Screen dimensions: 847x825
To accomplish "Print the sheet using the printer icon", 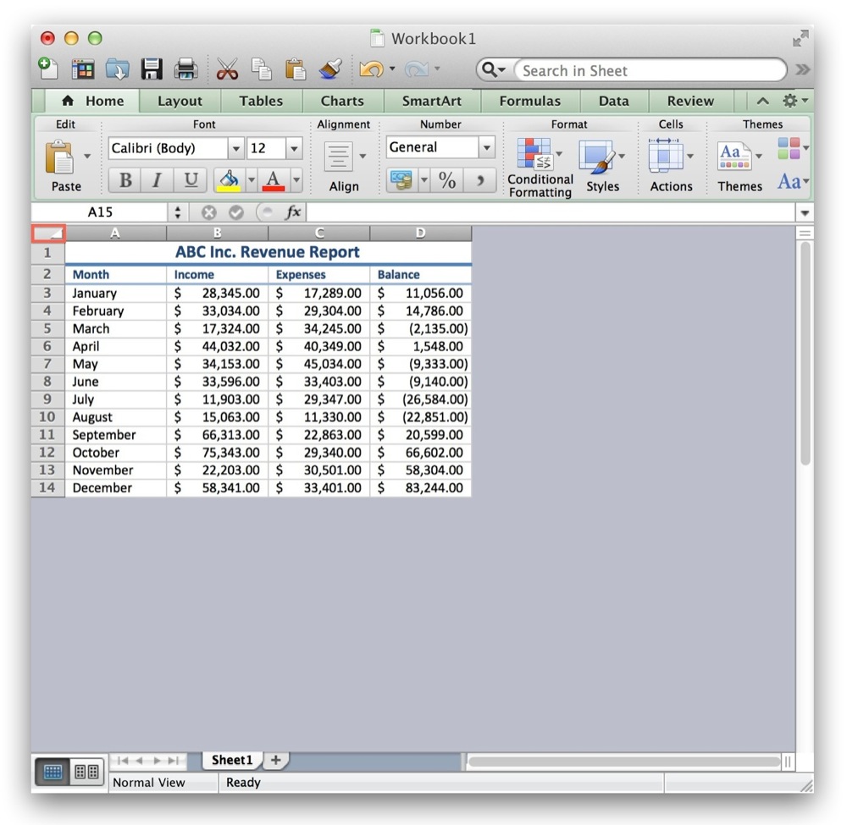I will click(x=185, y=69).
